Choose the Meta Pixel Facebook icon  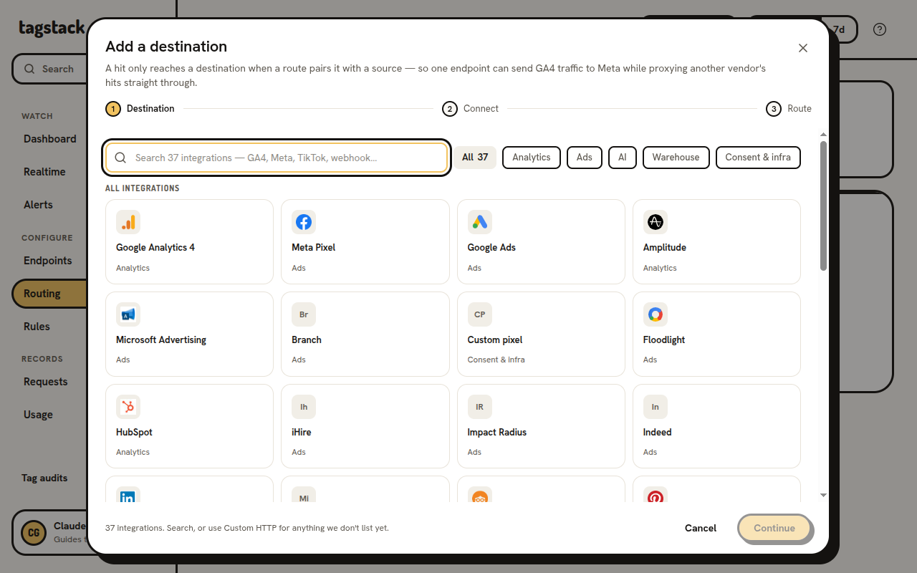click(x=304, y=222)
